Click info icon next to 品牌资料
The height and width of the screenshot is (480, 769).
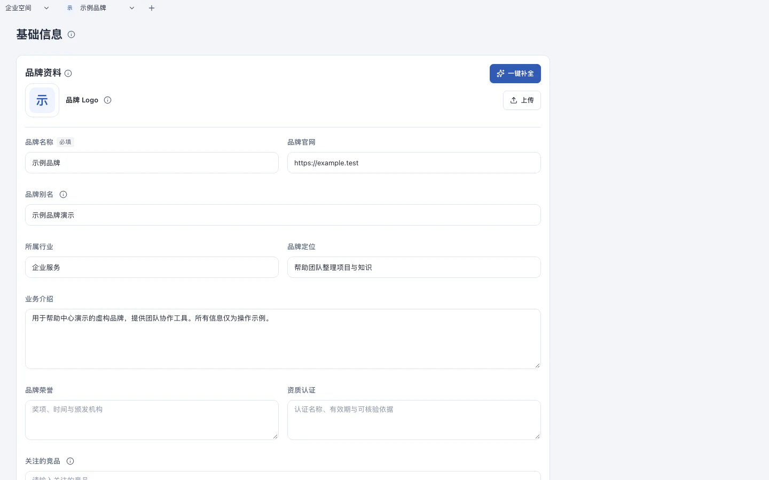(68, 74)
